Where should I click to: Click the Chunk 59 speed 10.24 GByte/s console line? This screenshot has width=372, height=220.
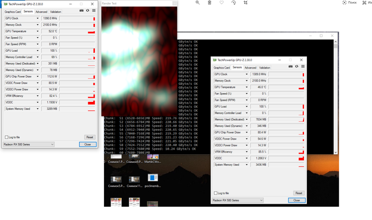click(x=150, y=149)
